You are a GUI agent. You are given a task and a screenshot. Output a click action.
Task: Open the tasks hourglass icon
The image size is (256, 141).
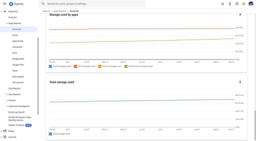[x=230, y=4]
